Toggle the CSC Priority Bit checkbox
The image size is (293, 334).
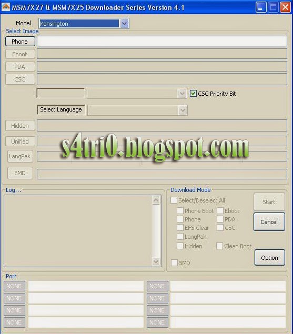coord(193,93)
